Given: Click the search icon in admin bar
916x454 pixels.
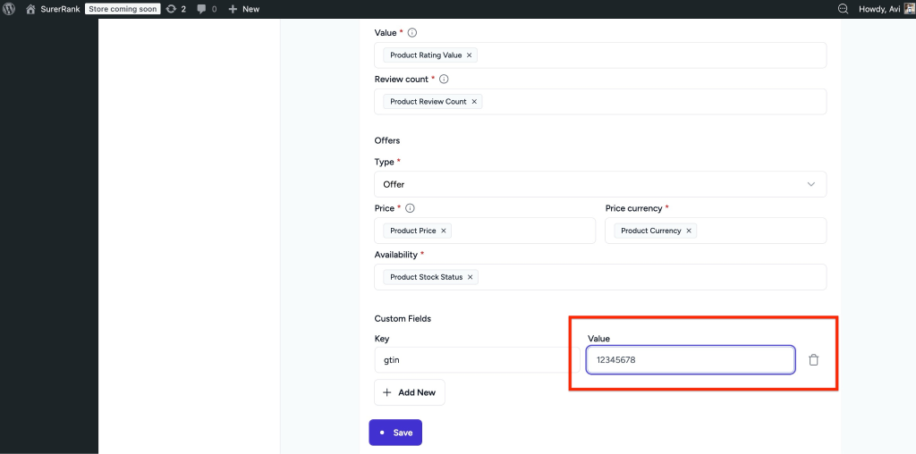Looking at the screenshot, I should click(843, 9).
